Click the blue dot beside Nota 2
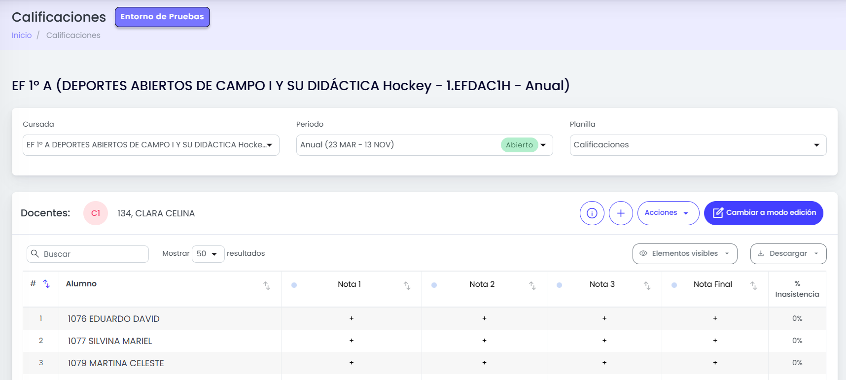This screenshot has width=846, height=380. 434,285
